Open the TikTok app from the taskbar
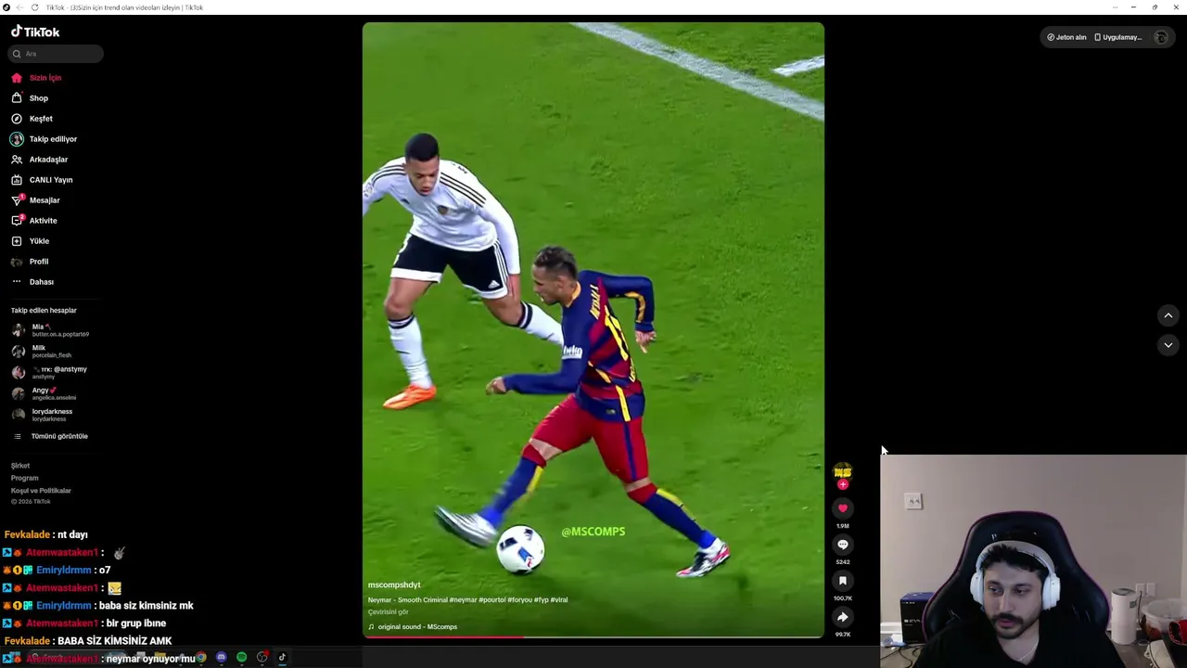1187x668 pixels. [x=283, y=658]
